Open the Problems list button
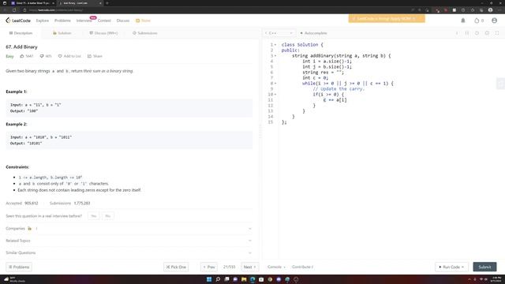This screenshot has height=284, width=505. (x=19, y=267)
